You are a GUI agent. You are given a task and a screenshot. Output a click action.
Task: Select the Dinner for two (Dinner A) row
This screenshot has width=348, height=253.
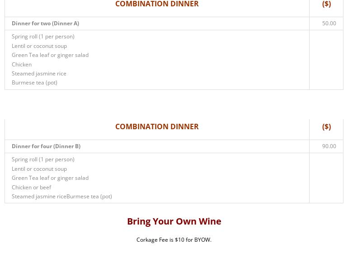[x=157, y=23]
